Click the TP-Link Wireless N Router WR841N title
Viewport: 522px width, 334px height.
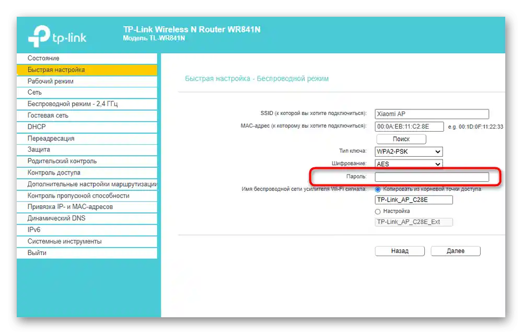point(192,30)
